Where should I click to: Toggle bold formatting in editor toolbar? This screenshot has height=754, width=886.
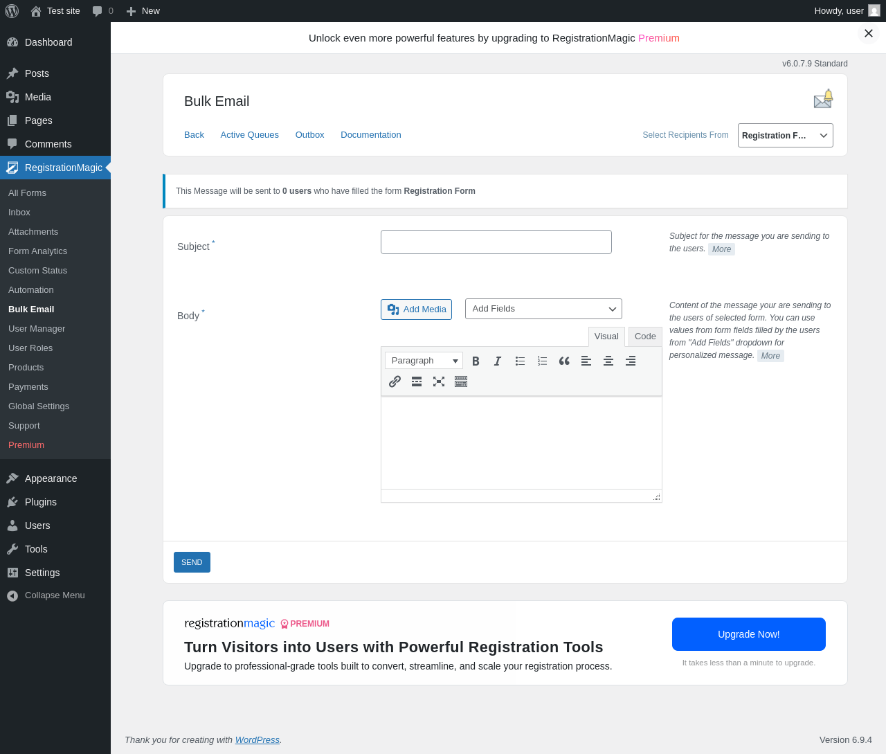coord(476,361)
